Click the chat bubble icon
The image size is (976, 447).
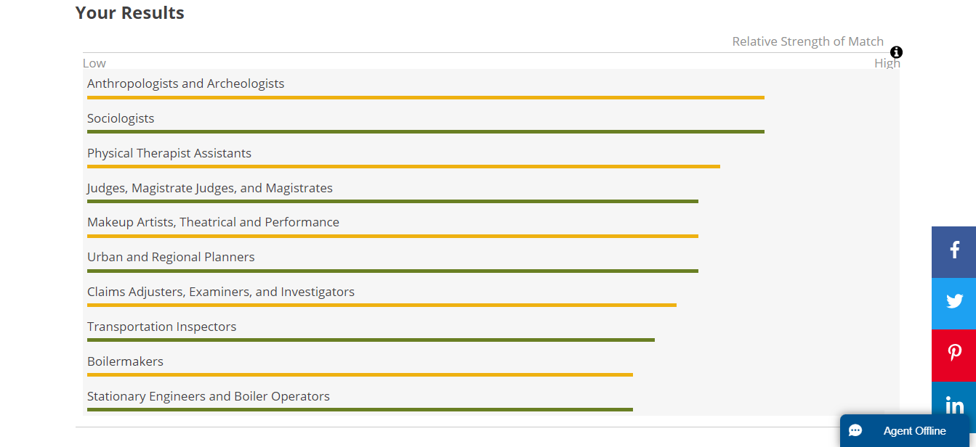click(x=855, y=431)
